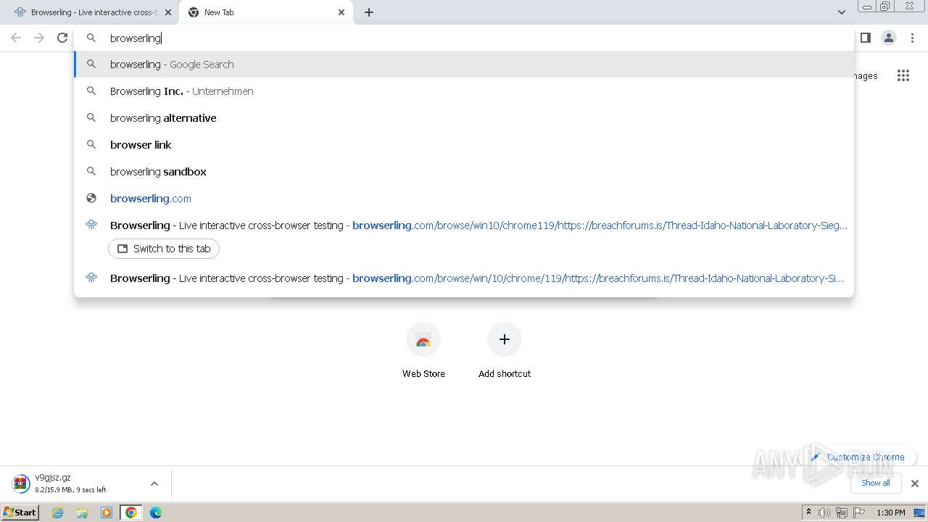Close the New Tab tab
928x522 pixels.
click(341, 12)
